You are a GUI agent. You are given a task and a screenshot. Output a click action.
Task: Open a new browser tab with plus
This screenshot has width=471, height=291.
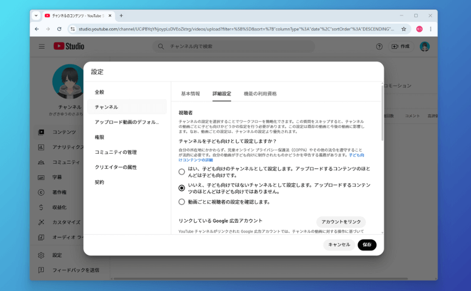point(122,16)
